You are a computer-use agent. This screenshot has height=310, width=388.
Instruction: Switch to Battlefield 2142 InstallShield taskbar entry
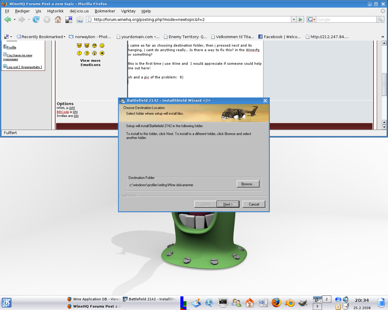click(x=150, y=299)
